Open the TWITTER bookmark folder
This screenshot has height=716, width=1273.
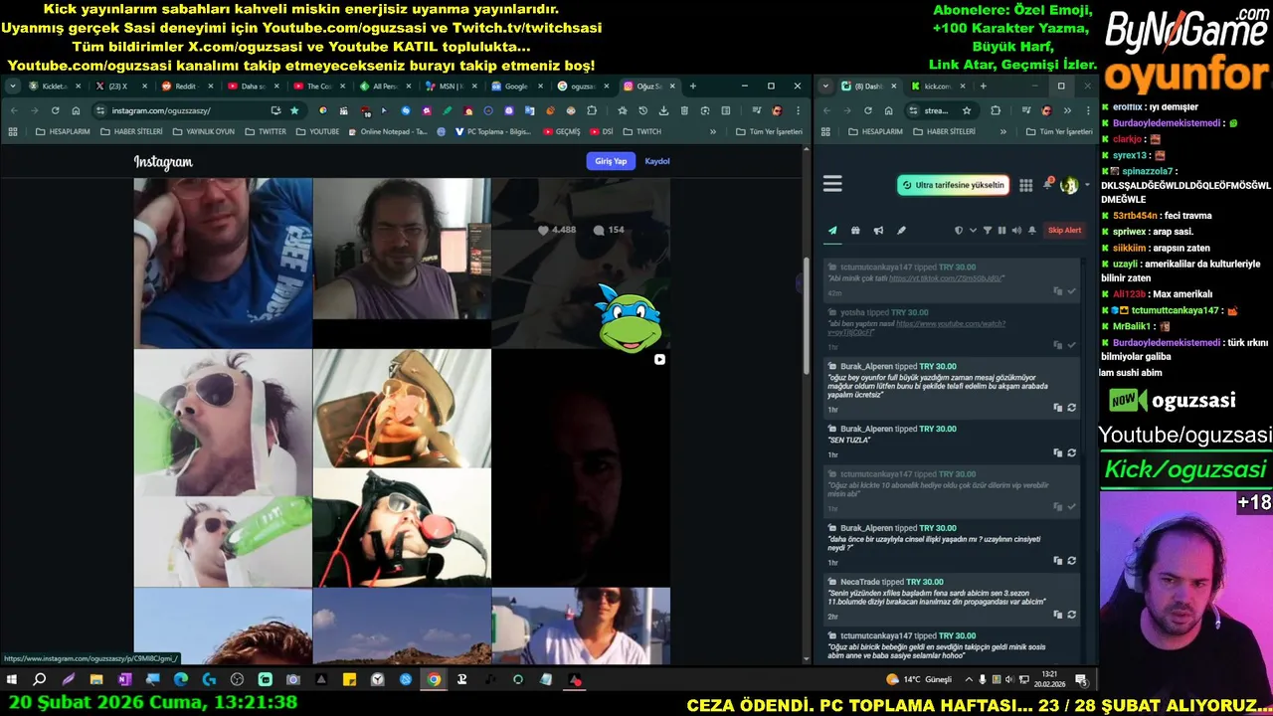[266, 131]
